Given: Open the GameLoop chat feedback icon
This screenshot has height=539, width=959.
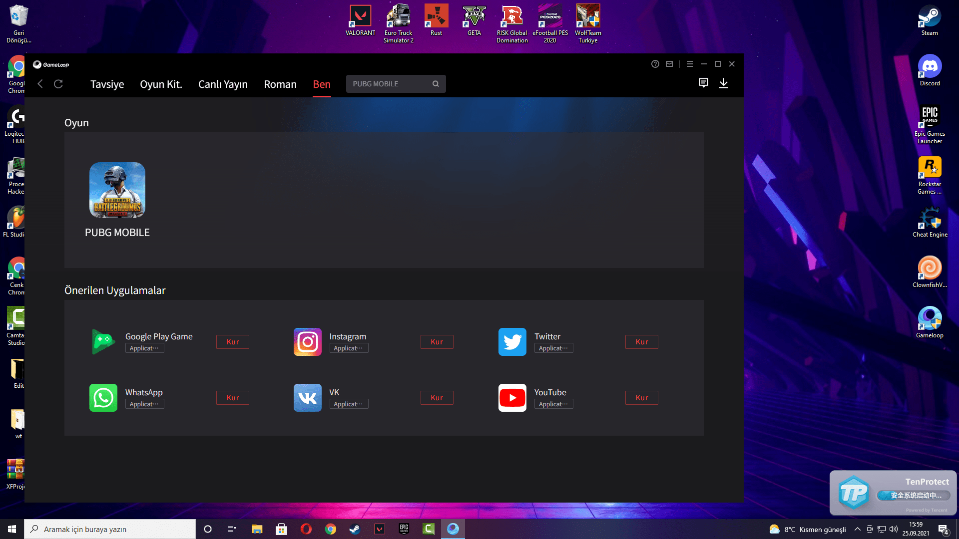Looking at the screenshot, I should point(704,83).
